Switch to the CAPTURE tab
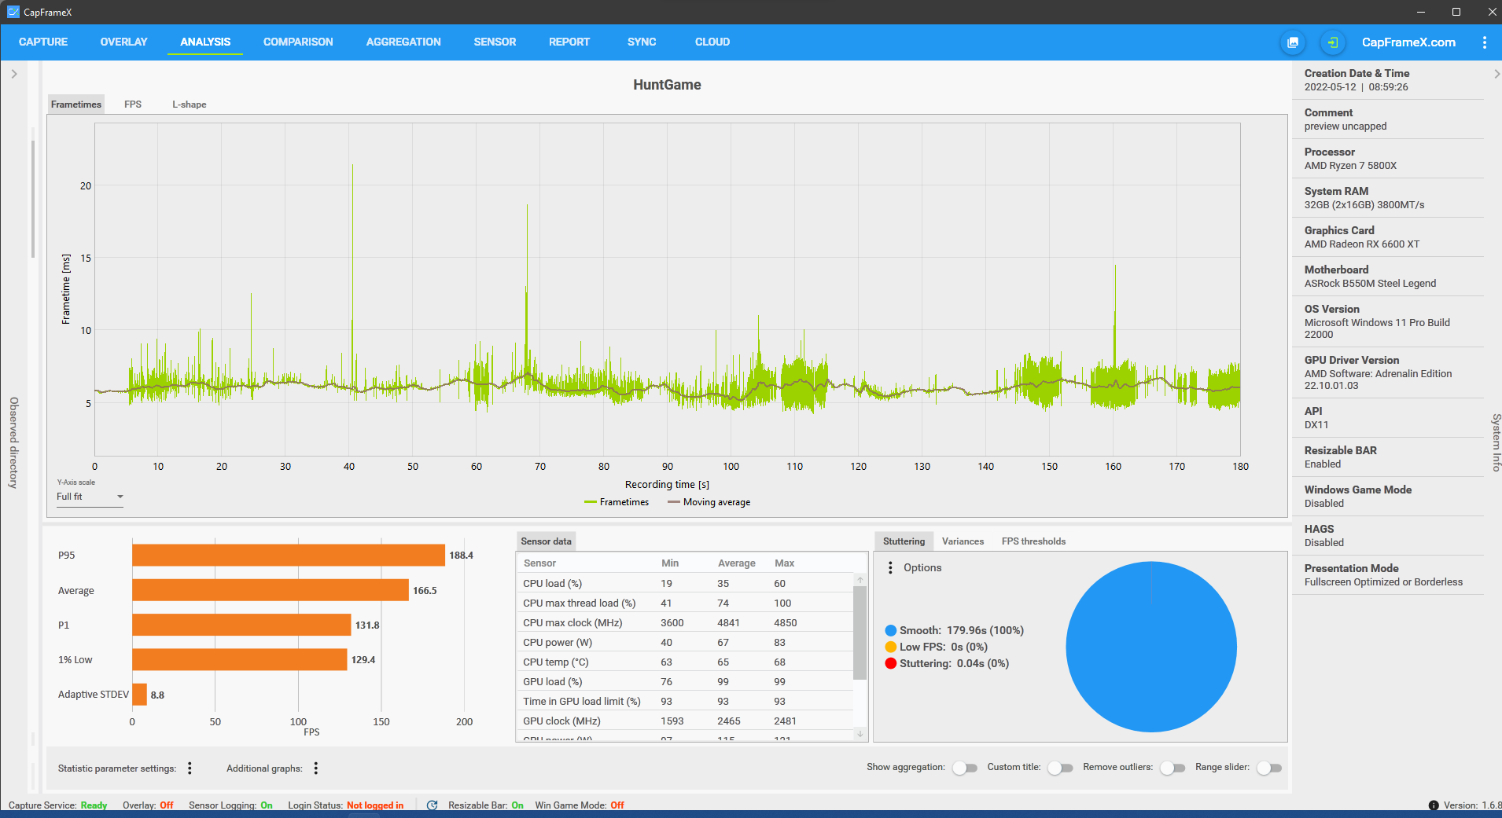 [43, 42]
